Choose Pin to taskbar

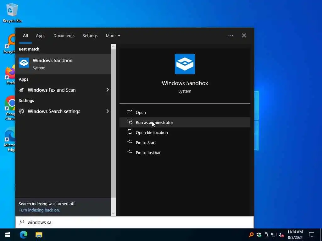tap(185, 153)
